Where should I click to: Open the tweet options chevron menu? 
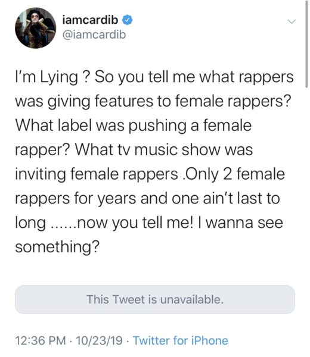pyautogui.click(x=292, y=22)
